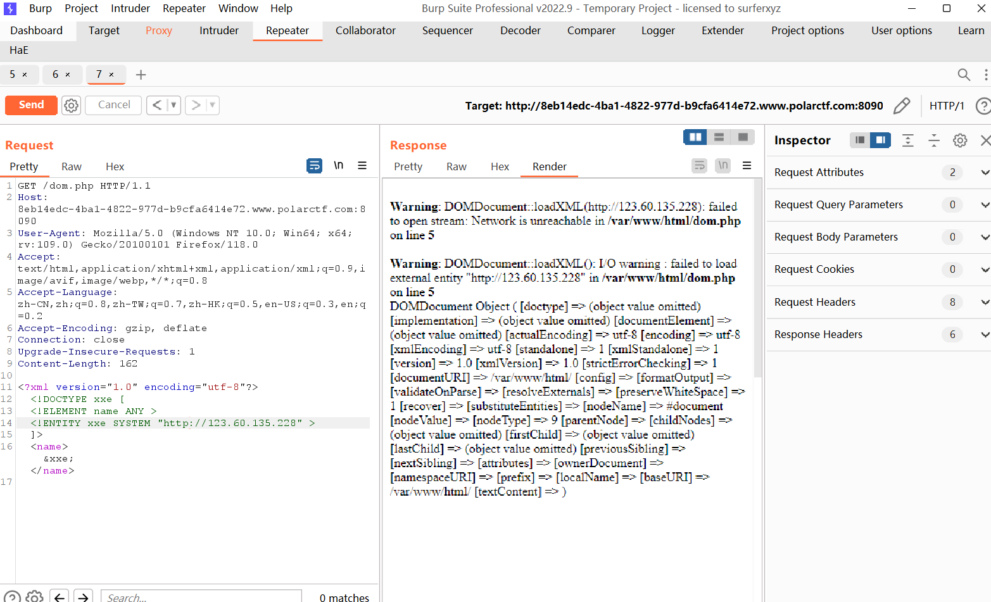Show response Pretty view
991x602 pixels.
point(408,166)
